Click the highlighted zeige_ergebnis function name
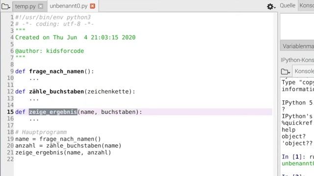 click(53, 112)
